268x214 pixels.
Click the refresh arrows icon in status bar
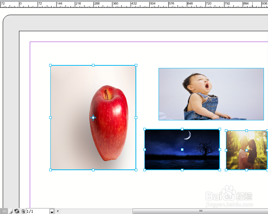tap(17, 211)
